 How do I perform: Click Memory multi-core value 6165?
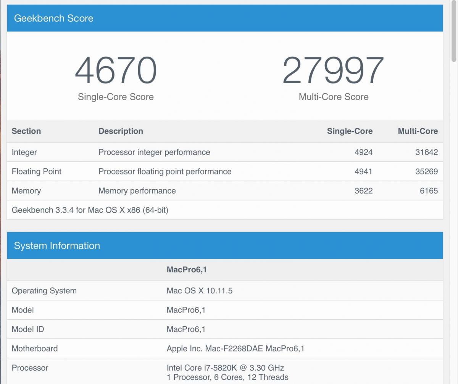(x=429, y=191)
